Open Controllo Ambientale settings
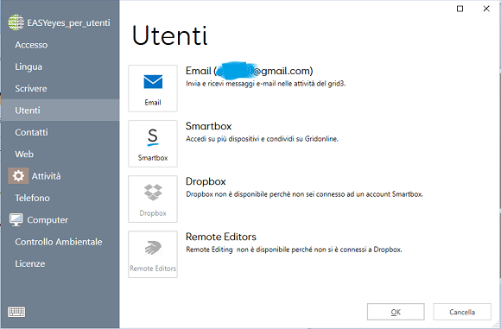The width and height of the screenshot is (501, 329). (60, 242)
